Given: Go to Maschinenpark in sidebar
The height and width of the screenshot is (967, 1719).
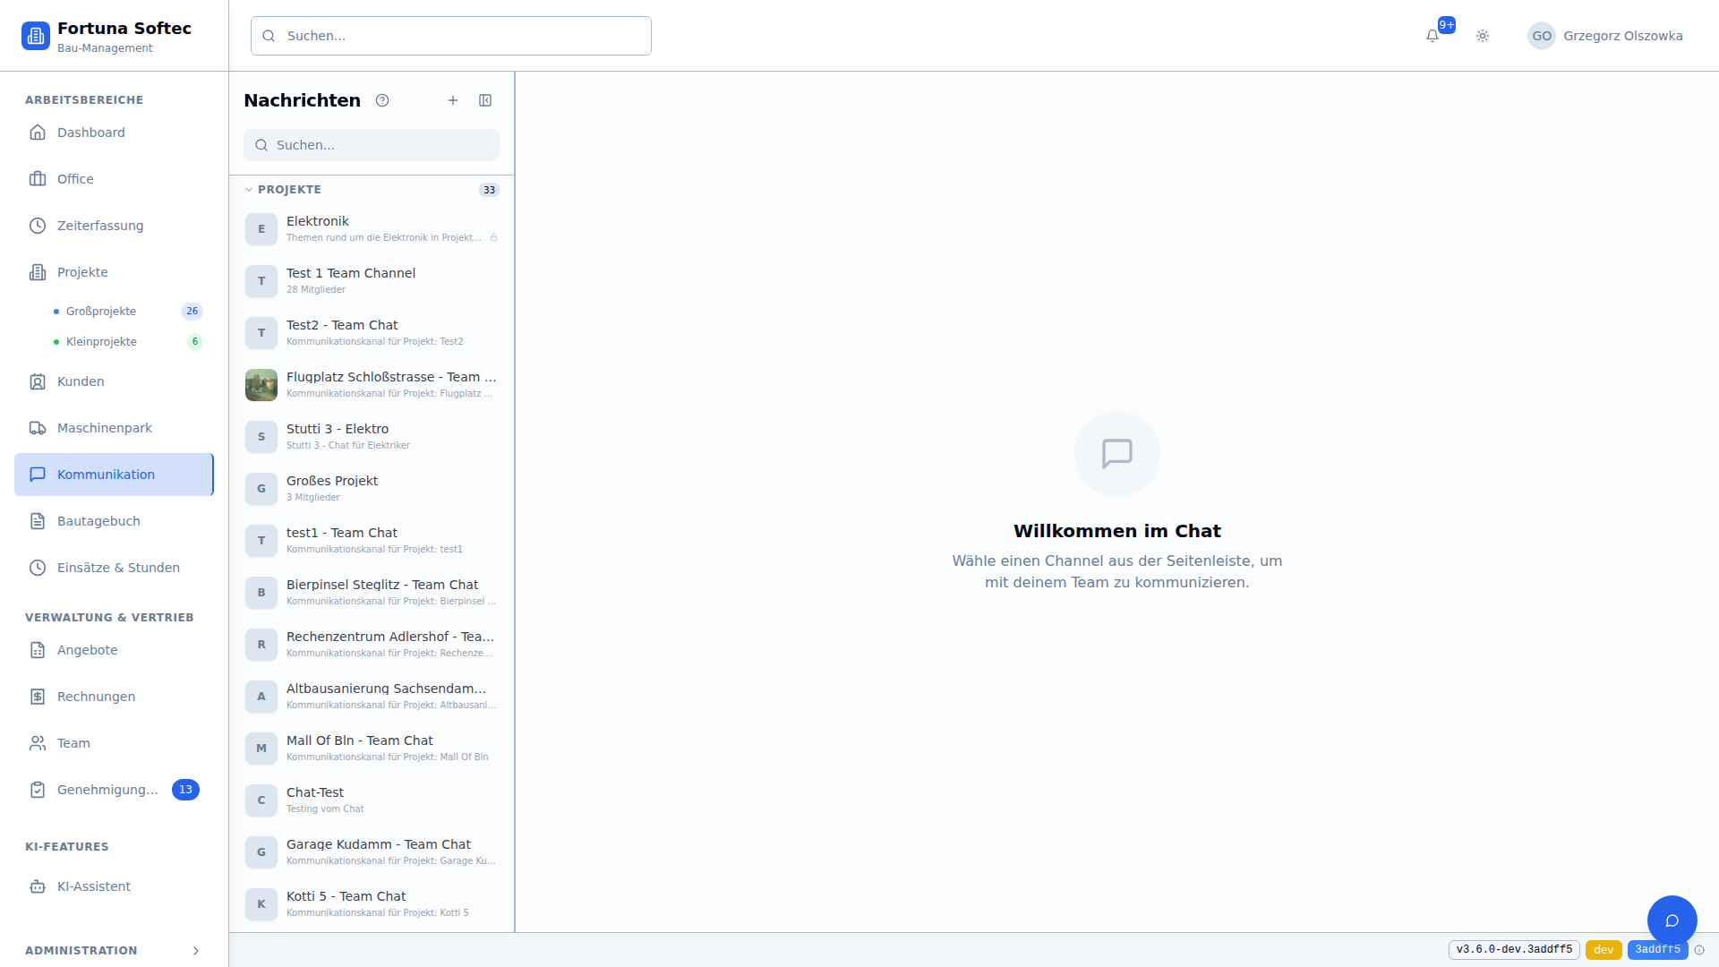Looking at the screenshot, I should point(104,428).
